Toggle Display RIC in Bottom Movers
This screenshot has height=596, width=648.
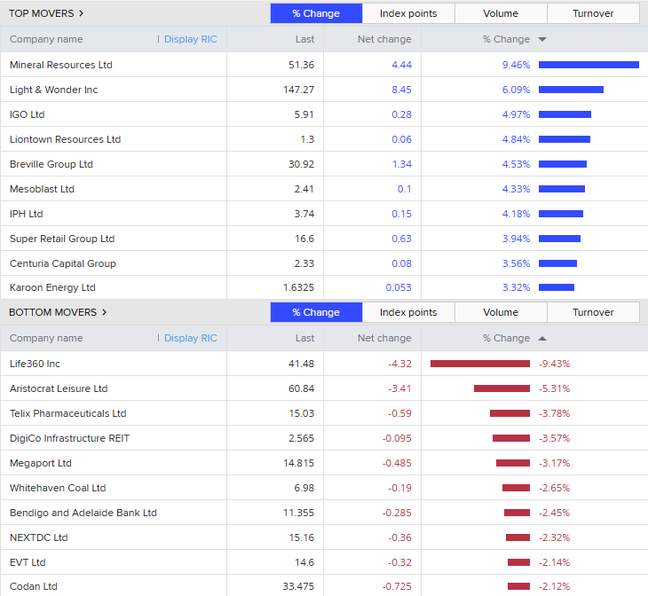click(190, 338)
